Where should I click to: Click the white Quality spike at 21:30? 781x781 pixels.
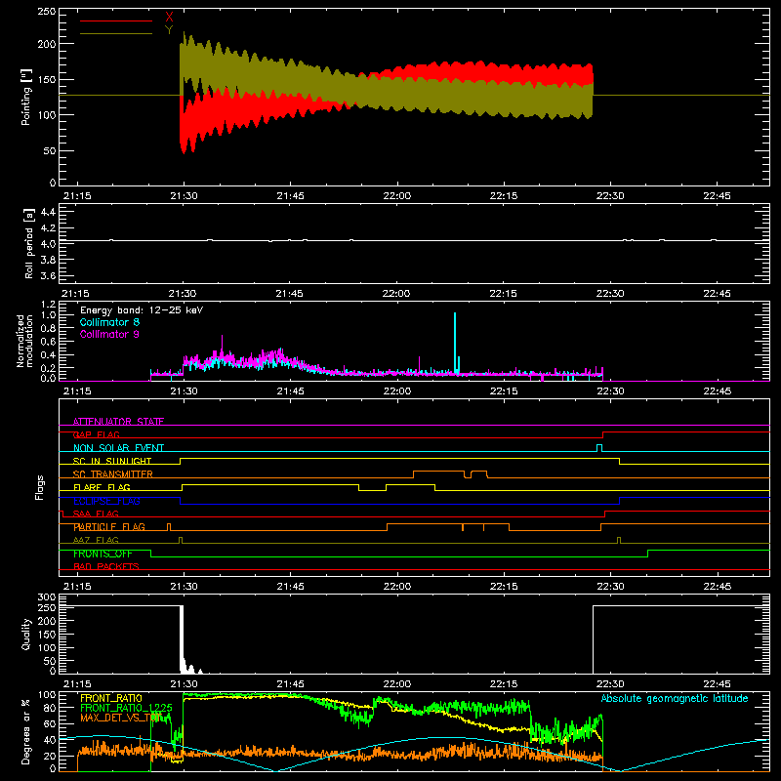click(182, 637)
